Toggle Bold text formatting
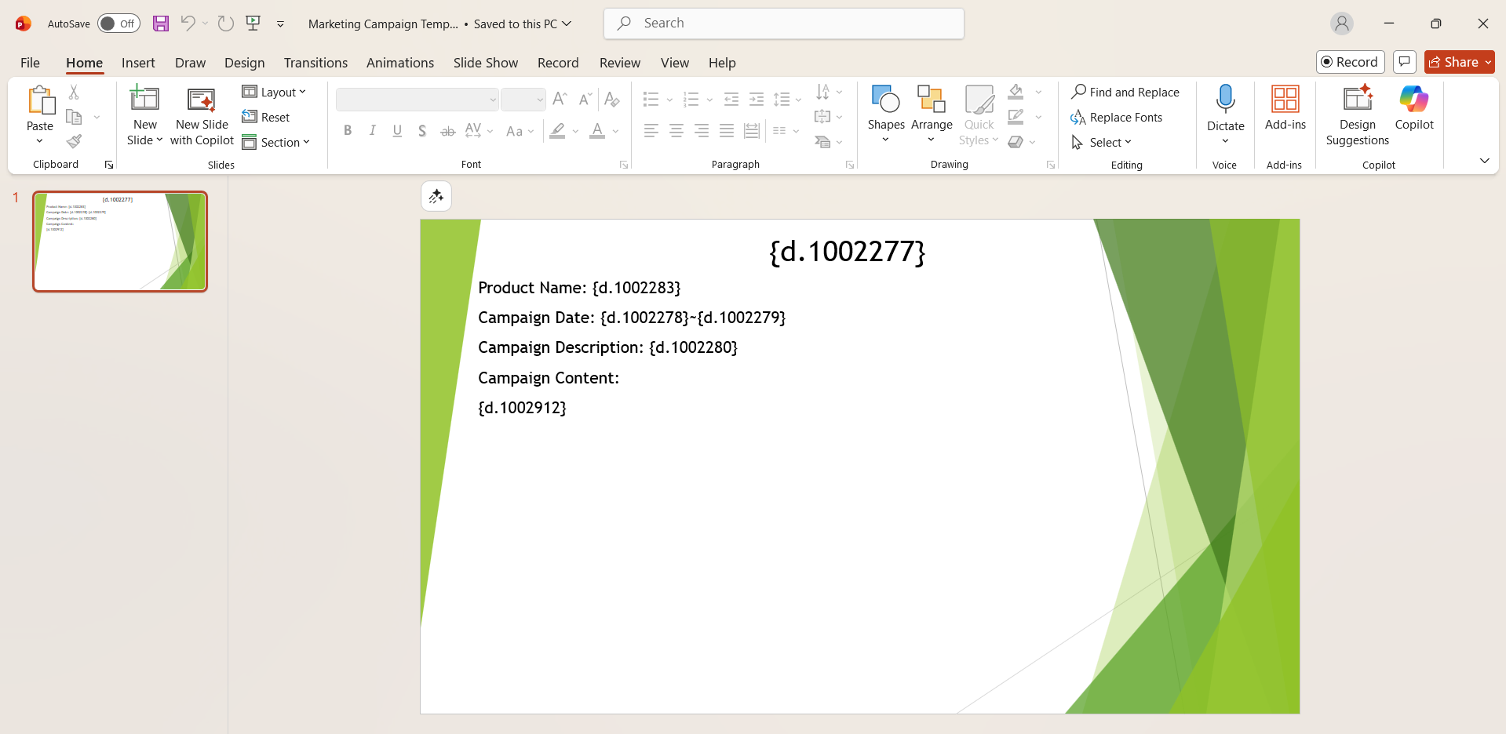 coord(348,131)
